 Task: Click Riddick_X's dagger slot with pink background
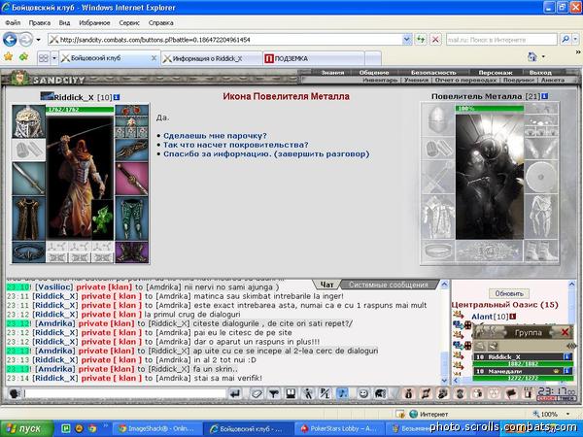coord(132,179)
